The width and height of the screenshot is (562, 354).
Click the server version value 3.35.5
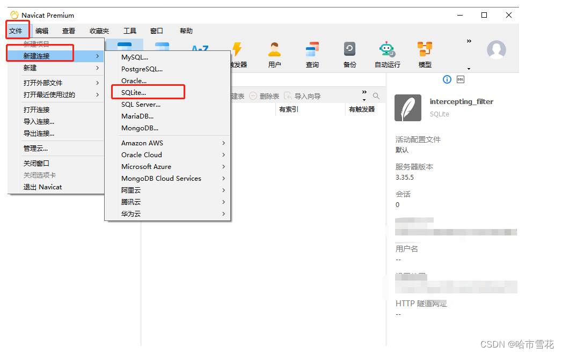(405, 178)
